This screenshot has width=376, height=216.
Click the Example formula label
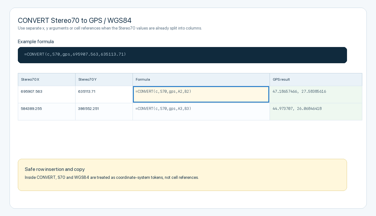click(36, 42)
